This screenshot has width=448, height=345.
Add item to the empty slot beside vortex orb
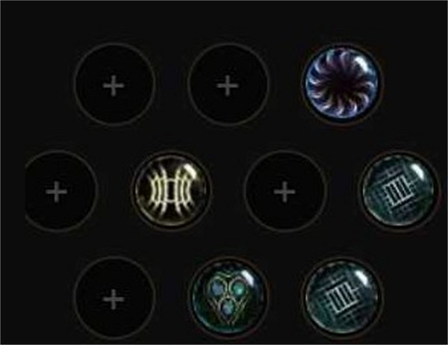(228, 84)
